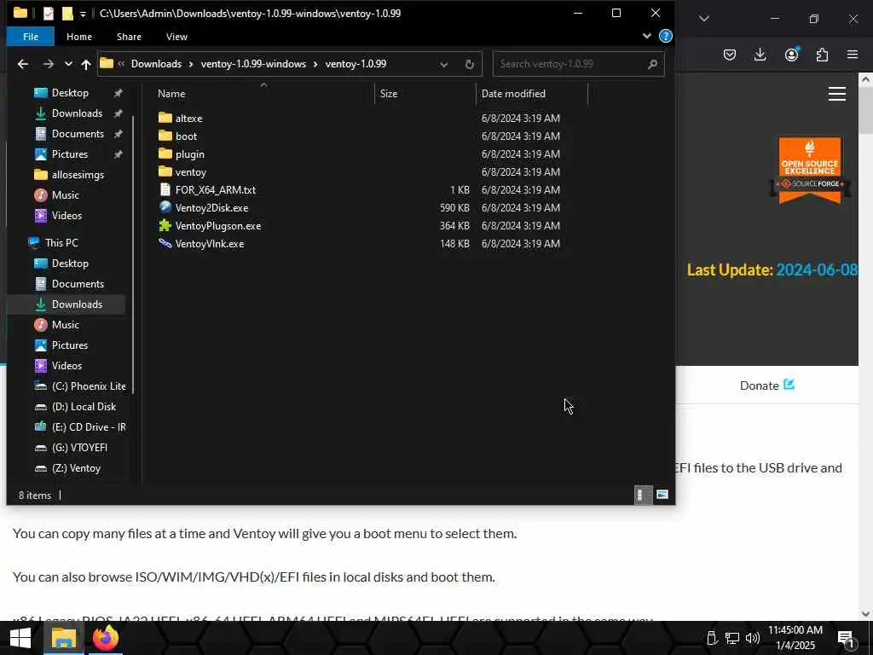Switch to details view layout
873x655 pixels.
642,495
